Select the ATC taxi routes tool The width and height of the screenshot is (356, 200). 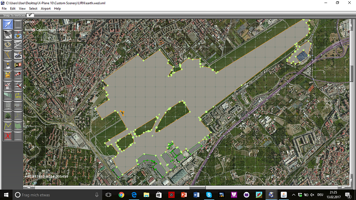(x=18, y=95)
